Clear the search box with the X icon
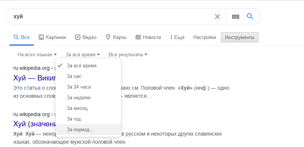Viewport: 304px width, 147px height. pyautogui.click(x=217, y=17)
